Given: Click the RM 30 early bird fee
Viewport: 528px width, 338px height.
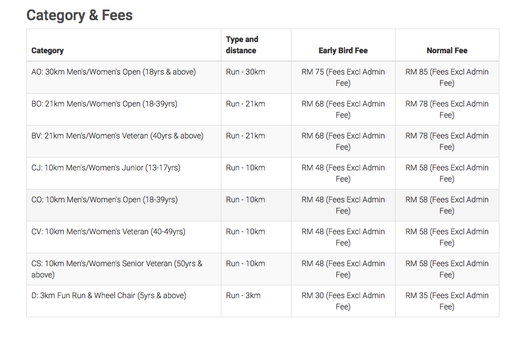Looking at the screenshot, I should [343, 301].
